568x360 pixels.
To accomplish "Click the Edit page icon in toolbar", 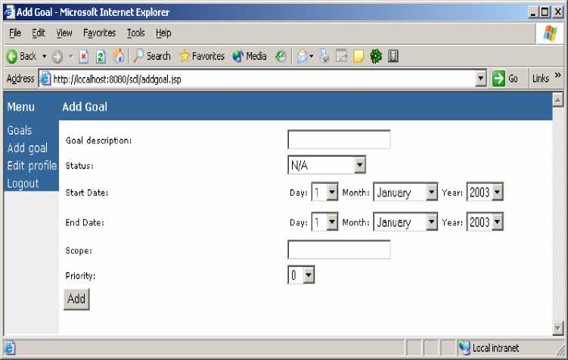I will point(341,56).
